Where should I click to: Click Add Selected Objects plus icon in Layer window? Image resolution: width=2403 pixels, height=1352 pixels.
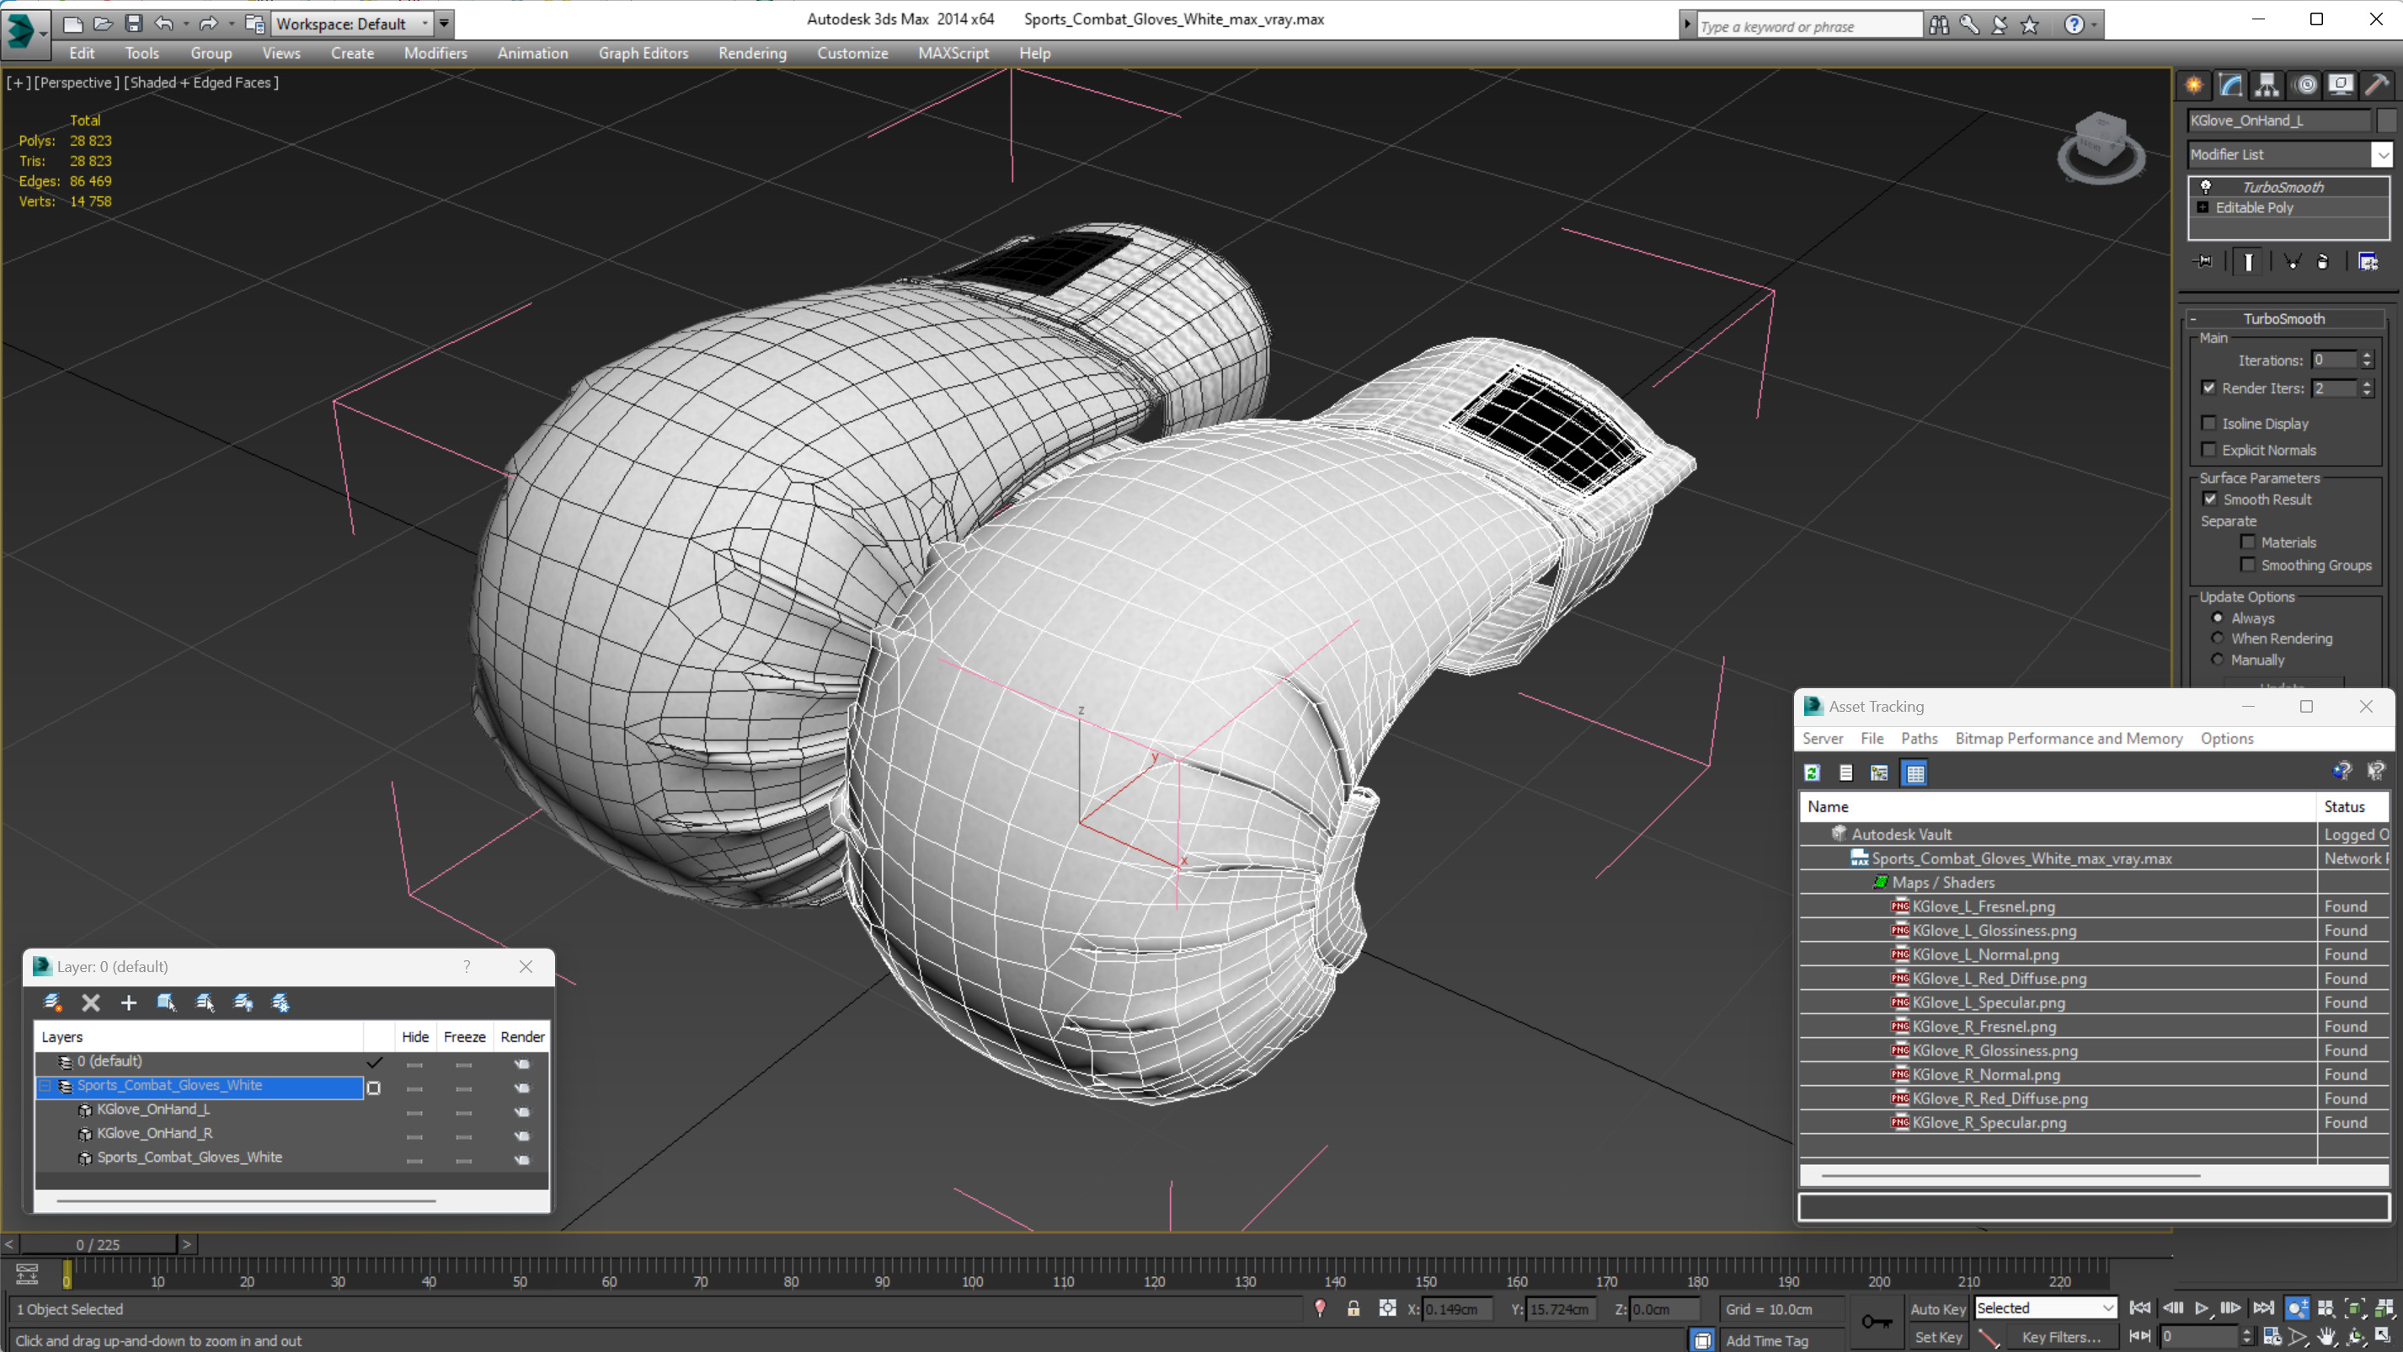[129, 1002]
